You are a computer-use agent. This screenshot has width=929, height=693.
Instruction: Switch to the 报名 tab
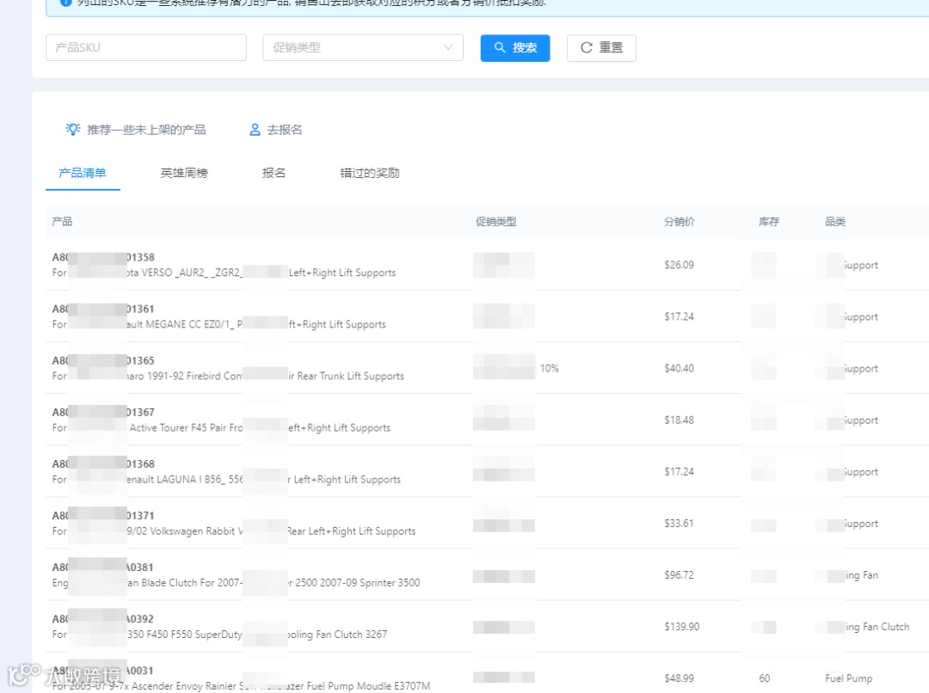[274, 173]
